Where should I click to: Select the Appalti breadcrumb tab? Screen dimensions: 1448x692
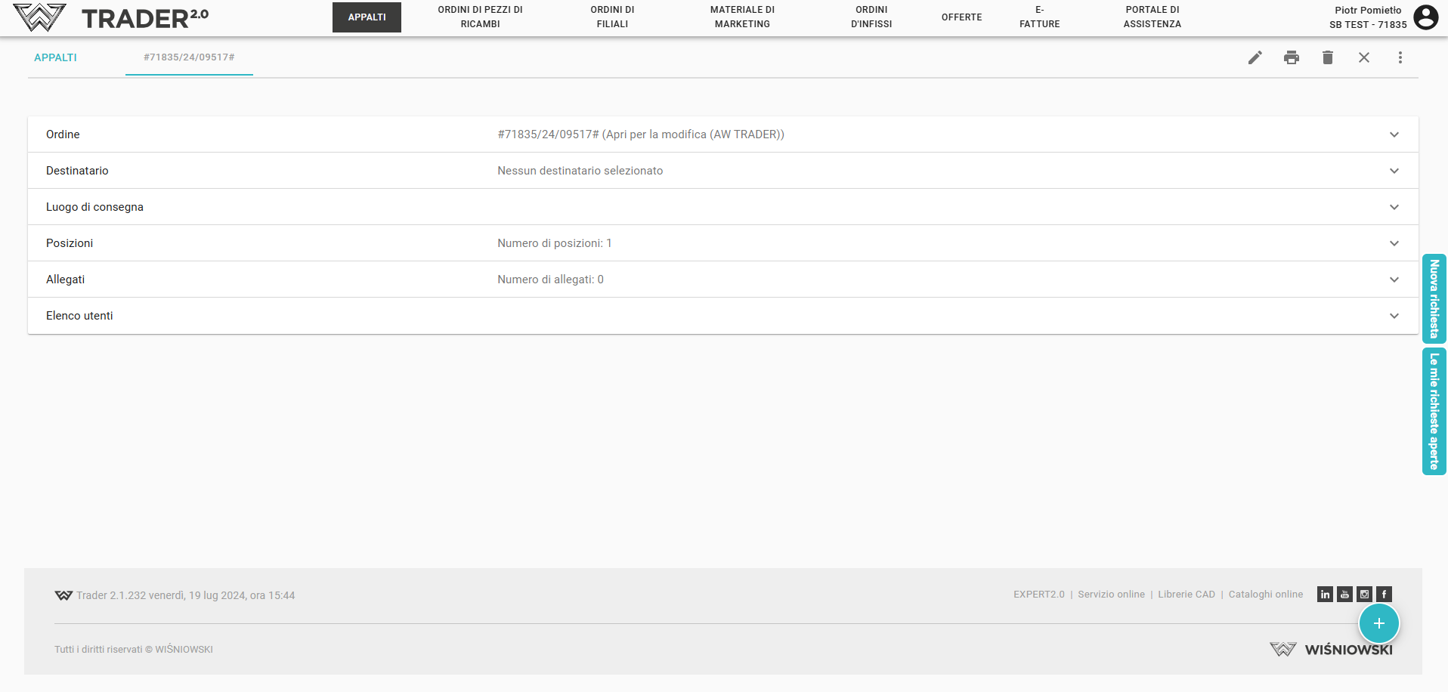(56, 57)
